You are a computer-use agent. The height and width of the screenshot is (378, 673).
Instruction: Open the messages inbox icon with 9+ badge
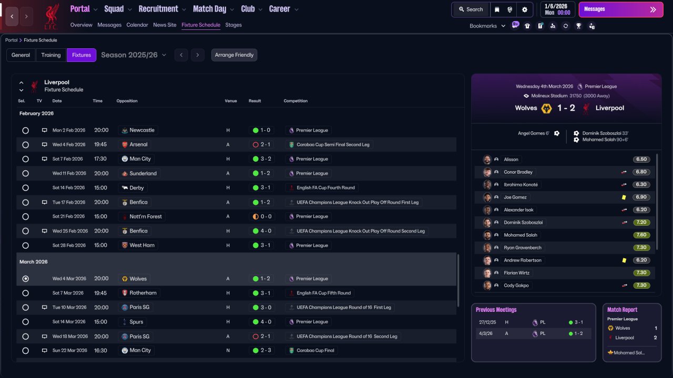point(515,25)
